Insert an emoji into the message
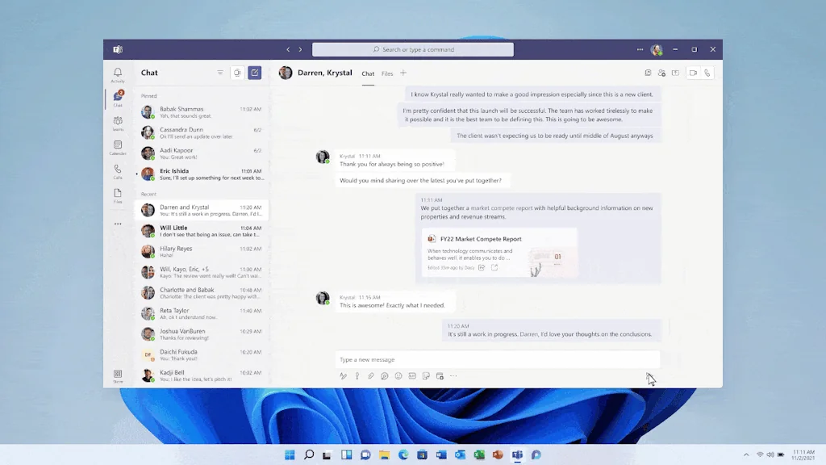Viewport: 826px width, 465px height. tap(398, 375)
